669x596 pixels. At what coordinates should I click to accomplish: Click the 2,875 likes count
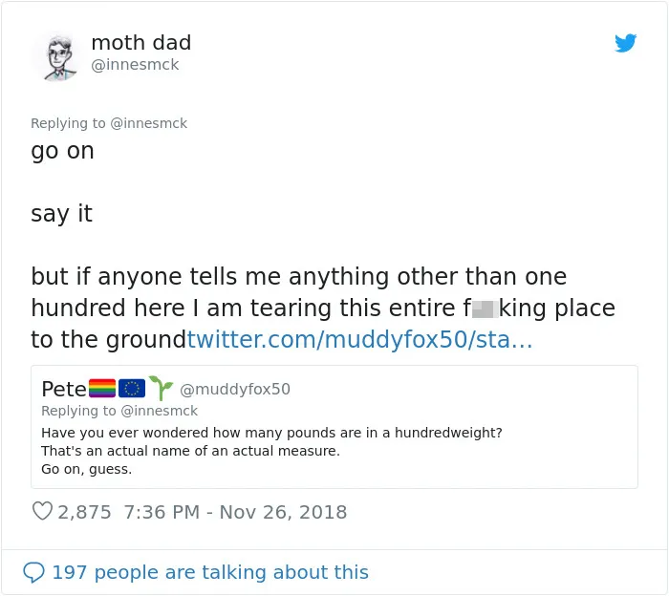(84, 512)
